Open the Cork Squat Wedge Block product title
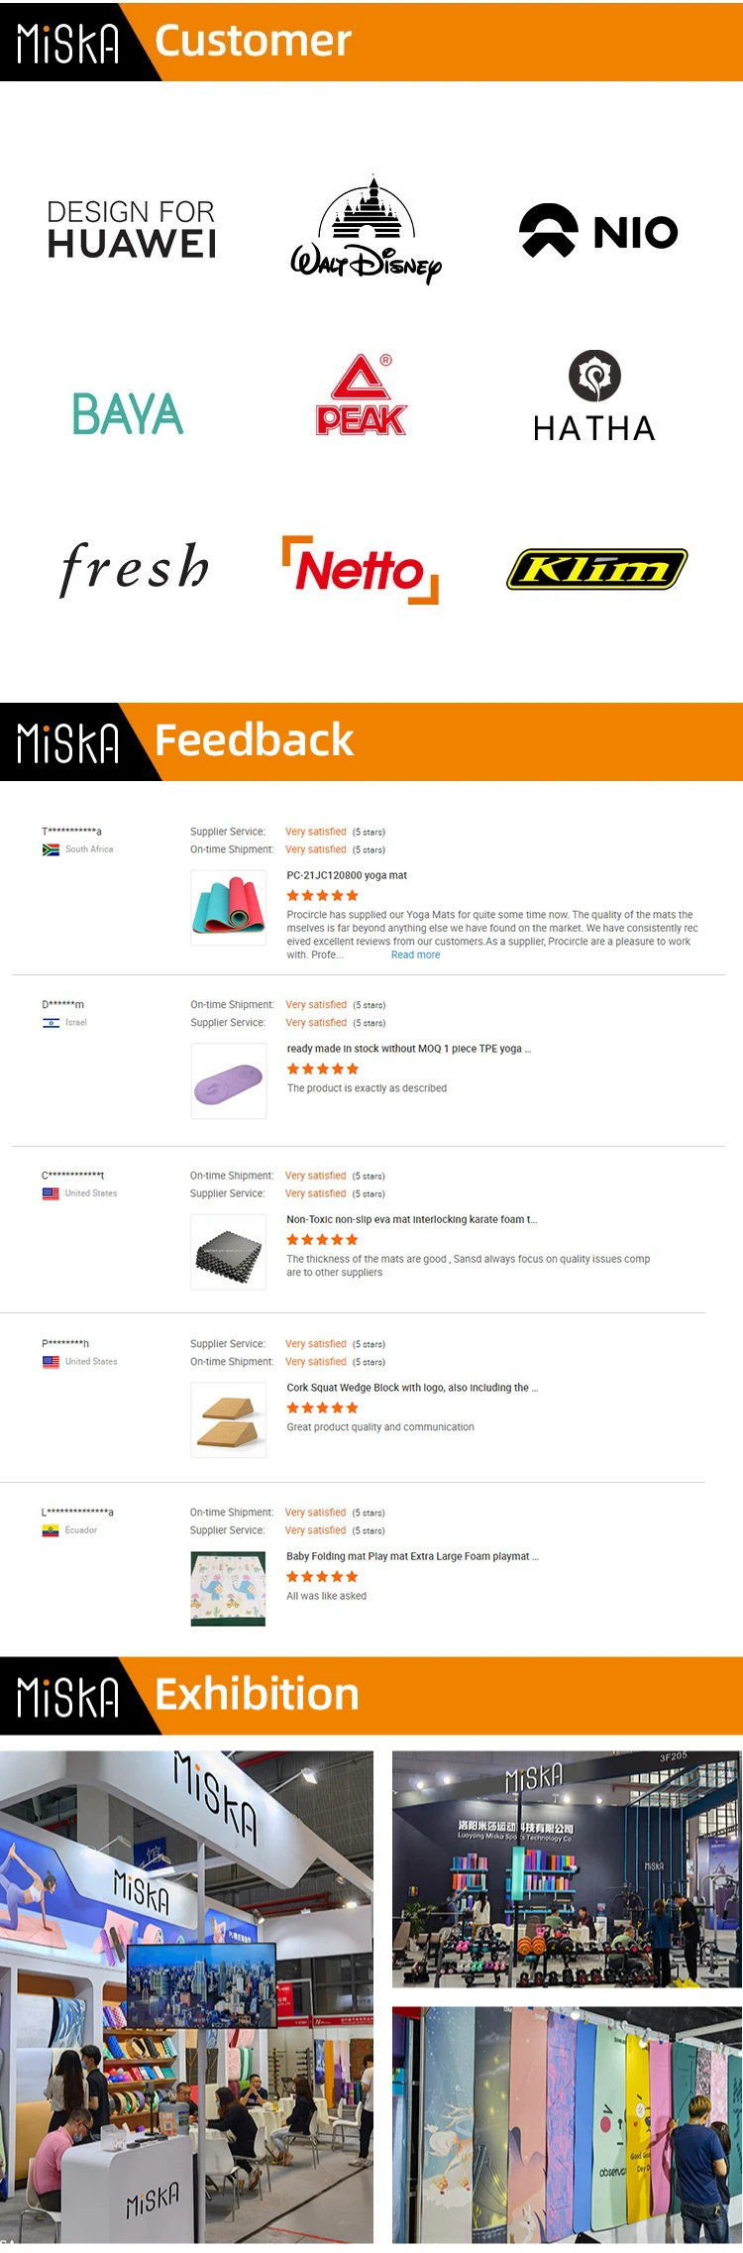 [412, 1388]
